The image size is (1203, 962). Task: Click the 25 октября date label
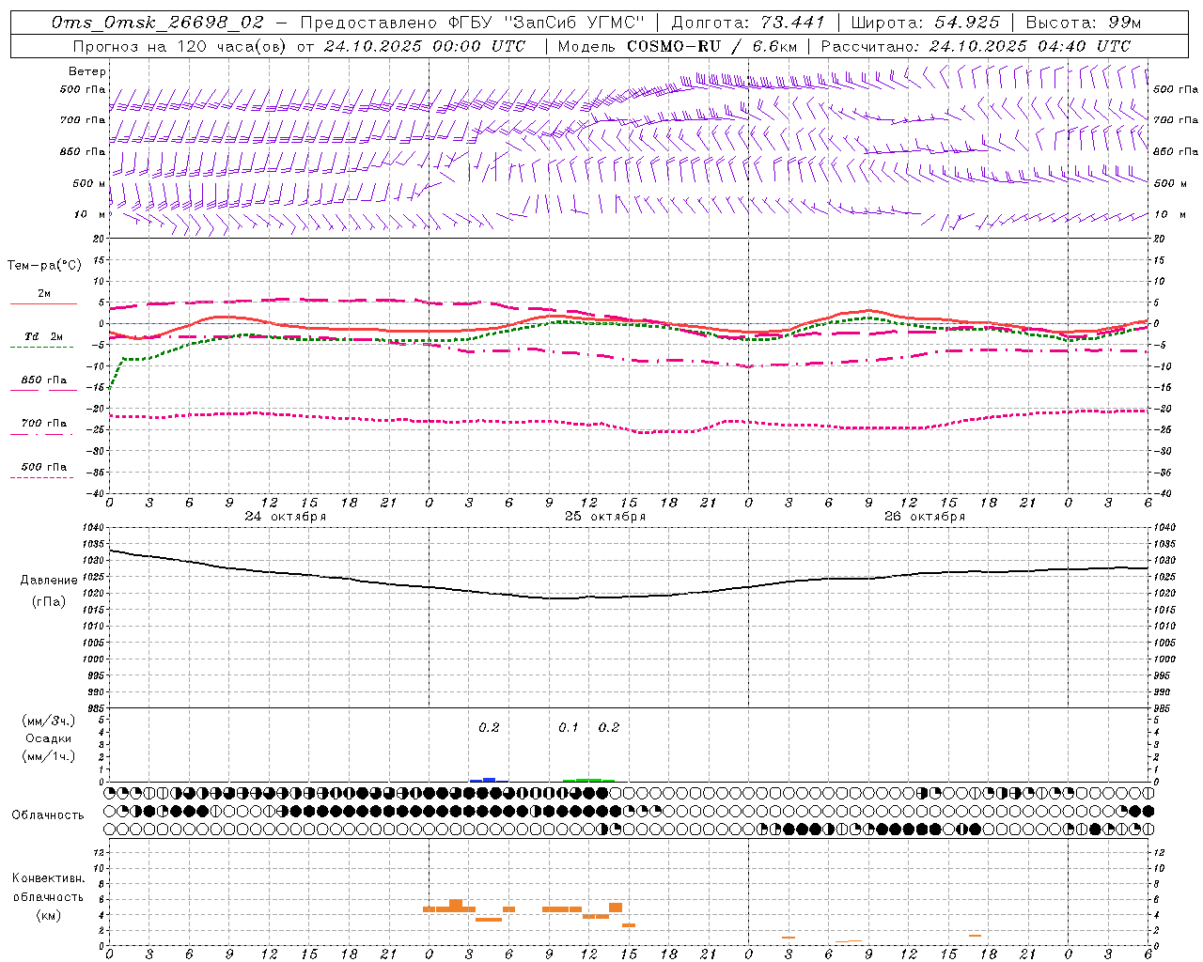[605, 517]
